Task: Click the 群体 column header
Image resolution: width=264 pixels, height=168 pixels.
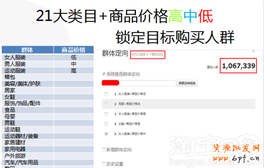Action: click(28, 50)
